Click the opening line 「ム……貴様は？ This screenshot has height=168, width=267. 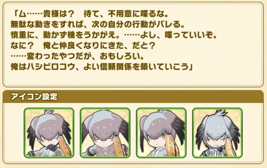44,14
